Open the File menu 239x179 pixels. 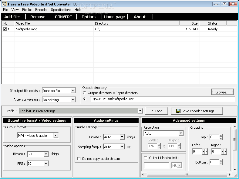point(5,10)
